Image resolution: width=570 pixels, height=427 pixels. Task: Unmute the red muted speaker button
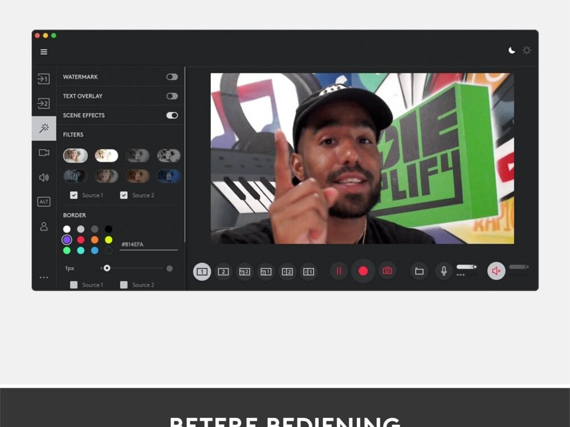pyautogui.click(x=496, y=272)
